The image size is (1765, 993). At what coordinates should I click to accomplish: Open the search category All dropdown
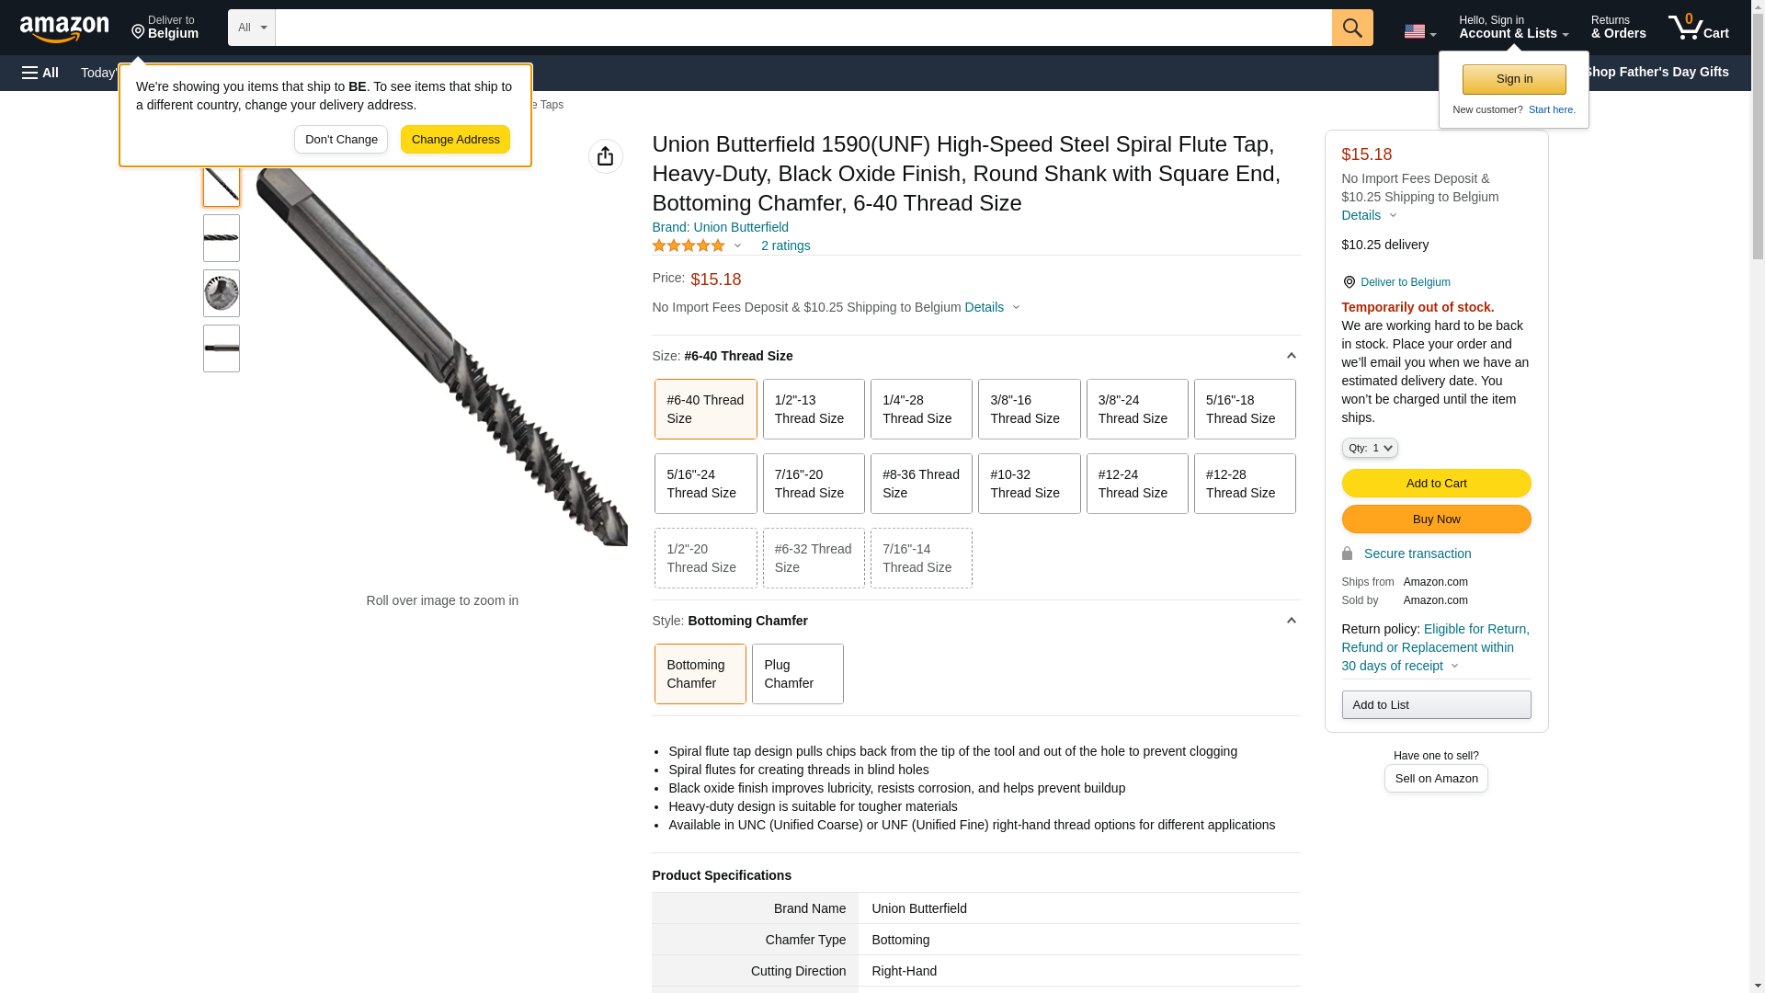point(251,28)
